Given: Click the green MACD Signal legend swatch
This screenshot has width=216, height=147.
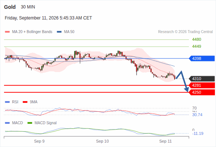Looking at the screenshot, I should click(x=30, y=123).
